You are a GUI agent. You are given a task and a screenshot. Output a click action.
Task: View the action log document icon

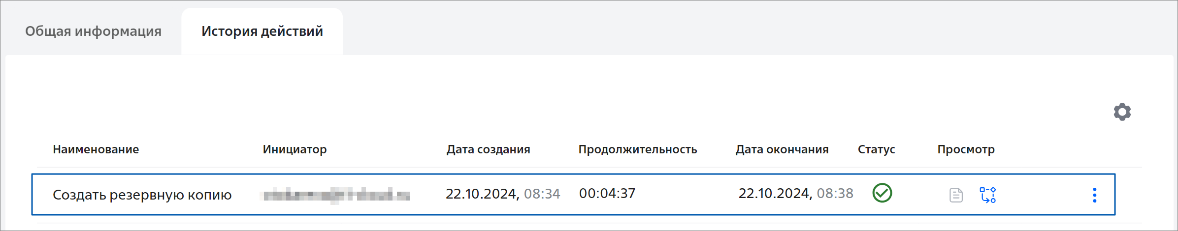[x=956, y=195]
